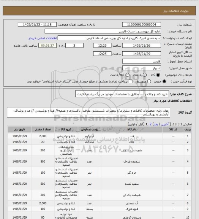
Task: Click quantity 20 in the چای row
Action: [x=43, y=142]
